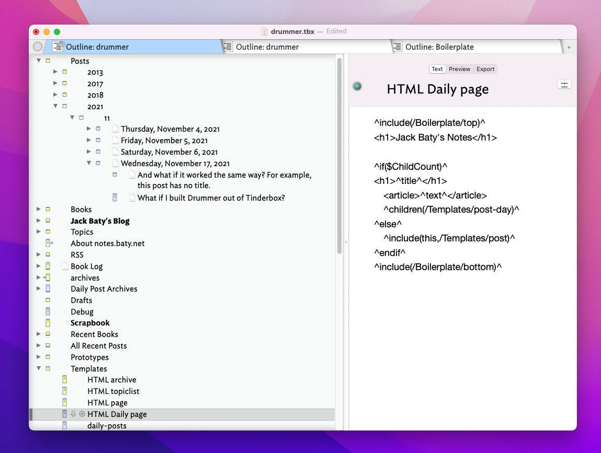Viewport: 601px width, 453px height.
Task: Collapse the Wednesday, November 17, 2021 note
Action: (89, 163)
